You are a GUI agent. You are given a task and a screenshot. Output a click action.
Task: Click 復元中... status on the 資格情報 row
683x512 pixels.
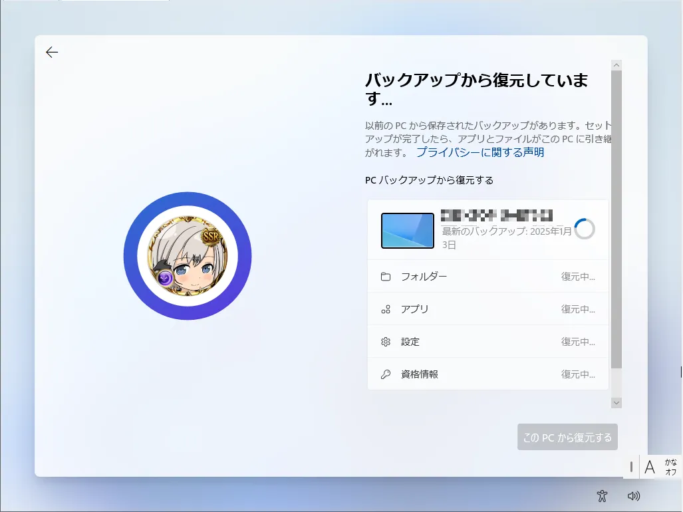pyautogui.click(x=578, y=374)
